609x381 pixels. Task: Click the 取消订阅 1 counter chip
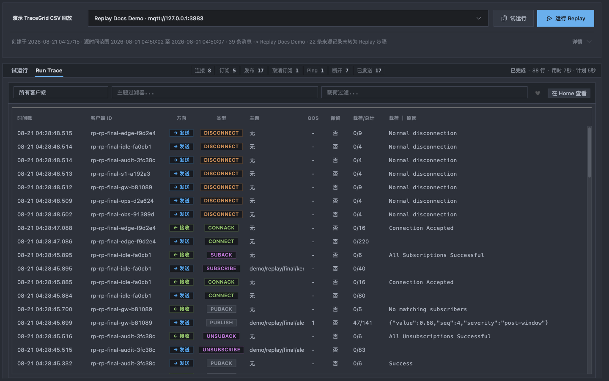285,71
